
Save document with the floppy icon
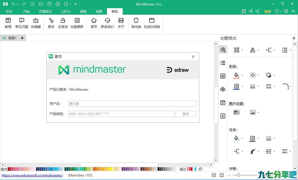tap(49, 4)
